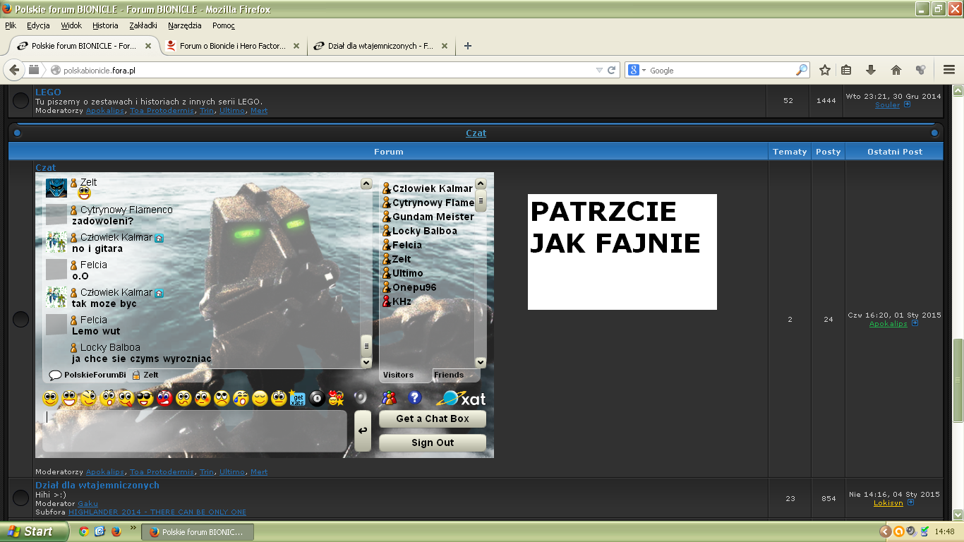Open the PolskieForumBi chat tab

(x=88, y=375)
